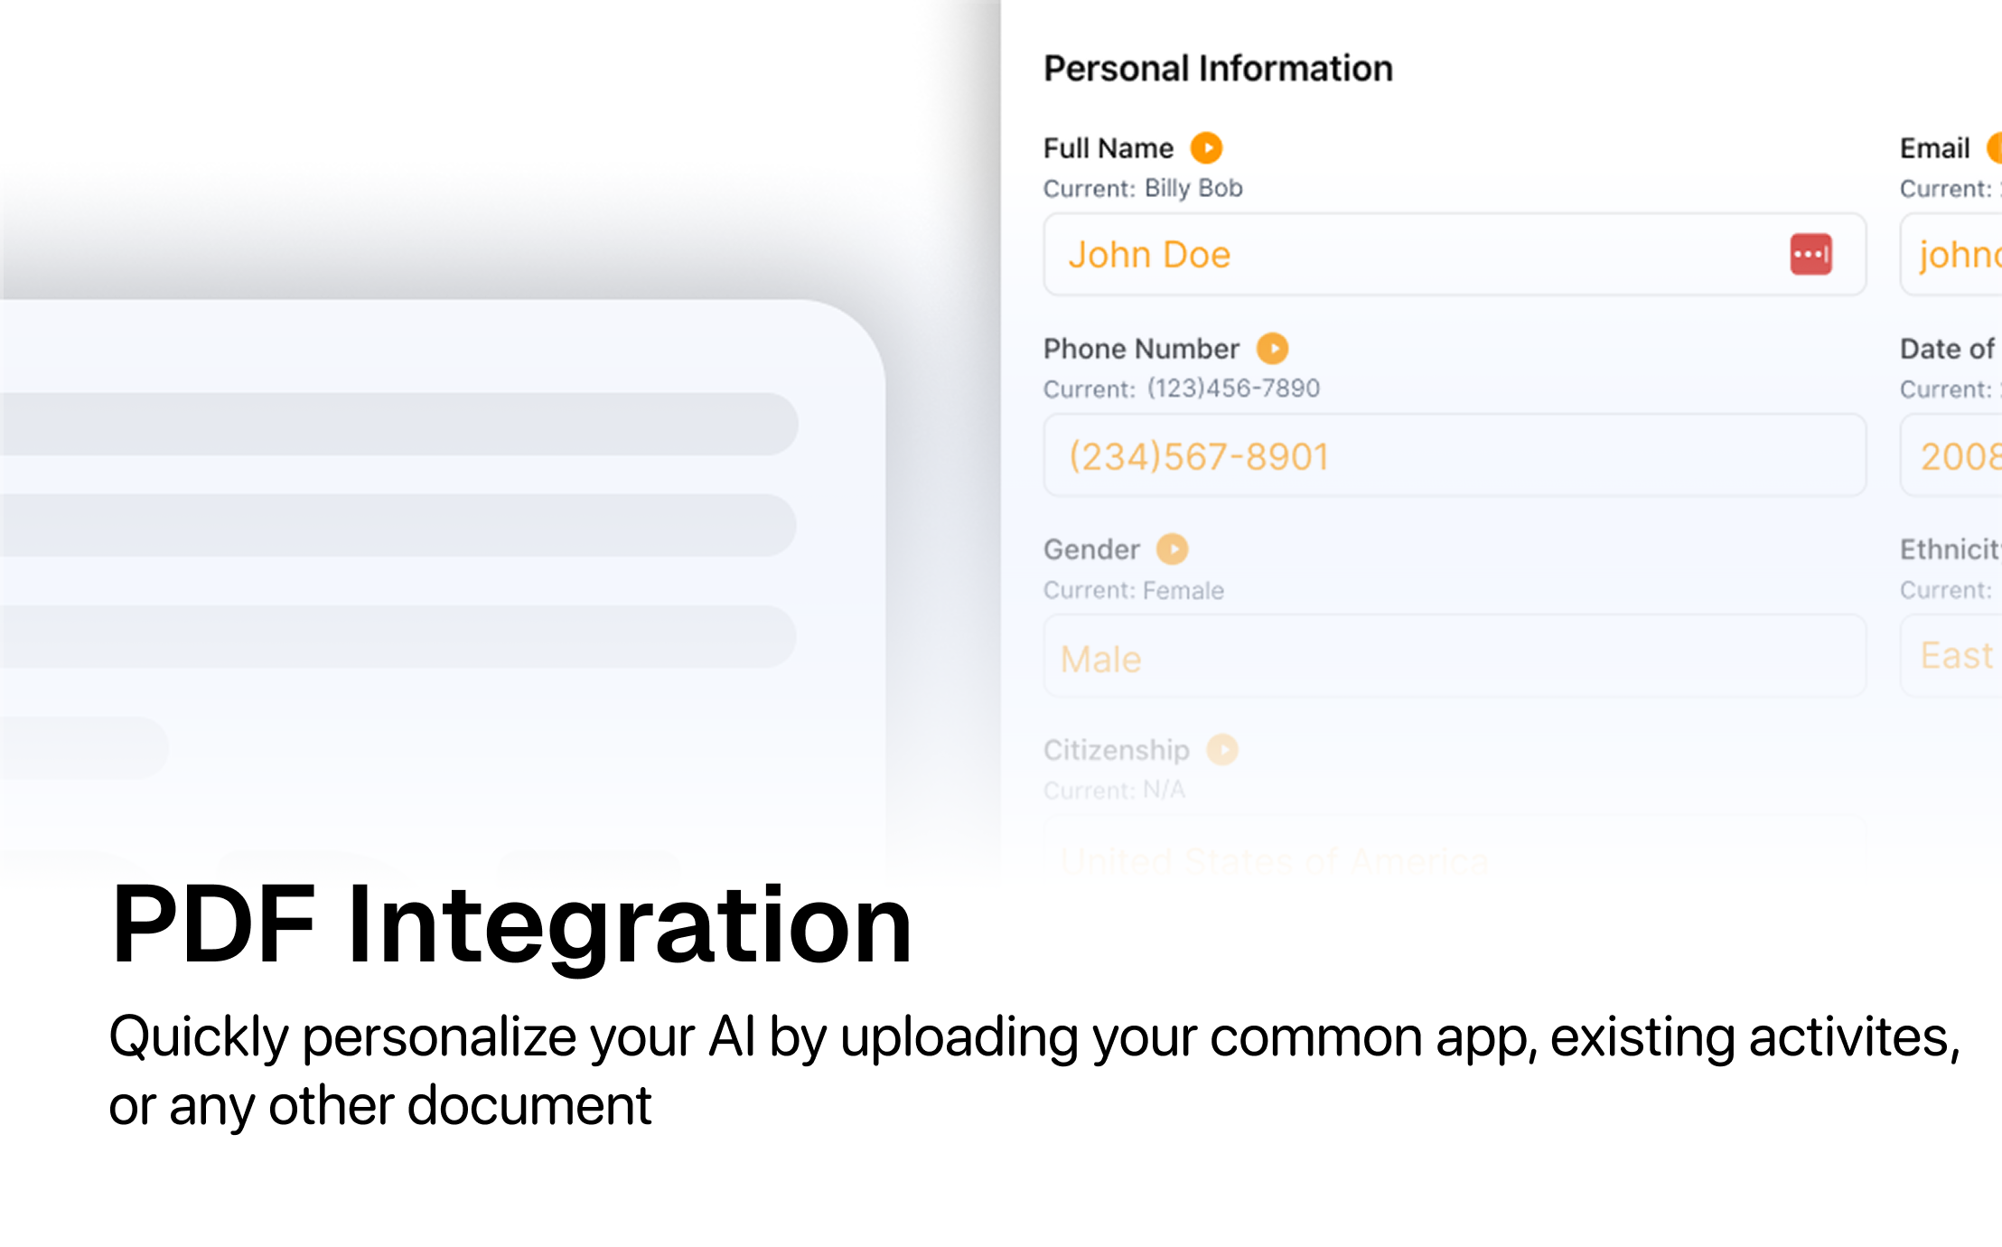Click the red password manager icon in name field

coord(1810,254)
